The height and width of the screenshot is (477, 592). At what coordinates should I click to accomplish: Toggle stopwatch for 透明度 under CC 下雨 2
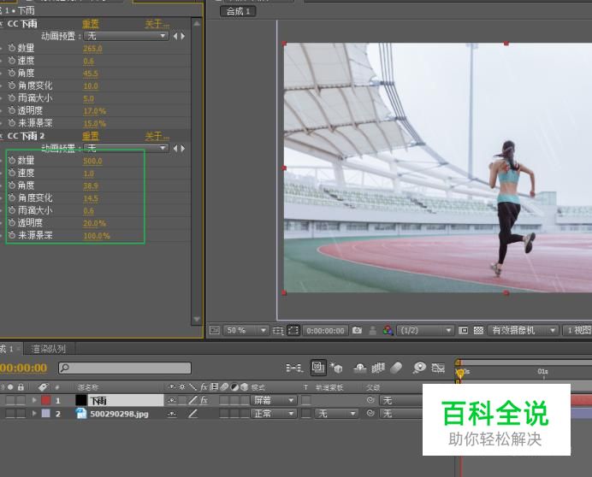12,223
